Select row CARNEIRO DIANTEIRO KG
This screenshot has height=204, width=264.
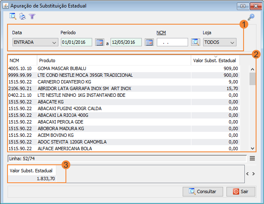124,82
